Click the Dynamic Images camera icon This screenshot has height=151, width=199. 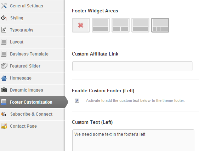(4, 90)
